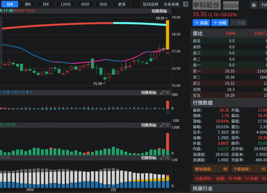Screen dimensions: 267x193
Task: Collapse the right side panel icon
Action: coord(185,4)
